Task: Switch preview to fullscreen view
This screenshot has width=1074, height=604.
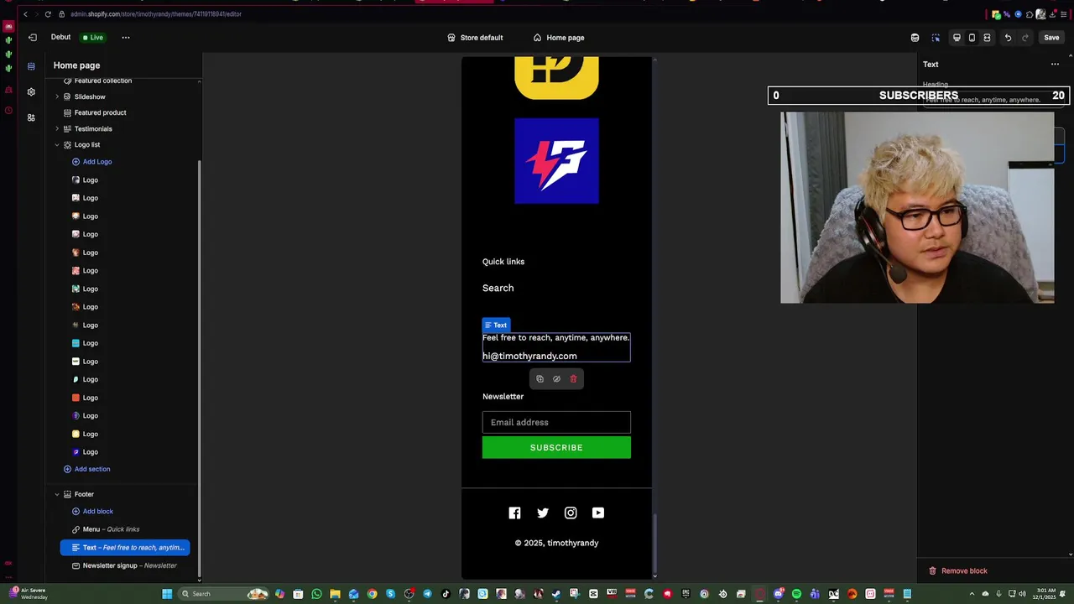Action: tap(987, 38)
